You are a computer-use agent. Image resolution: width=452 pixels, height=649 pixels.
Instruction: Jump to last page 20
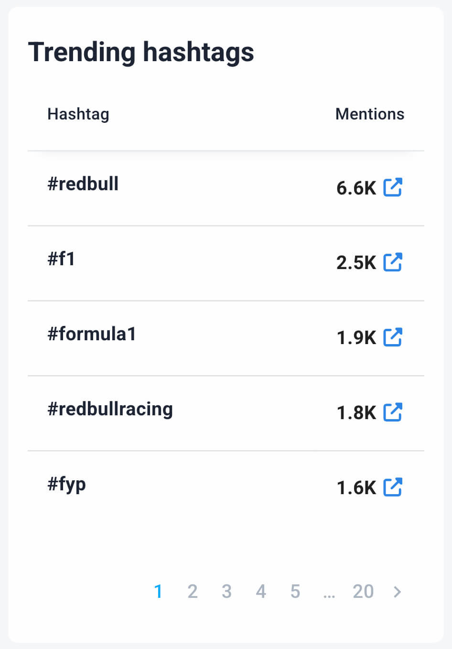(x=363, y=592)
